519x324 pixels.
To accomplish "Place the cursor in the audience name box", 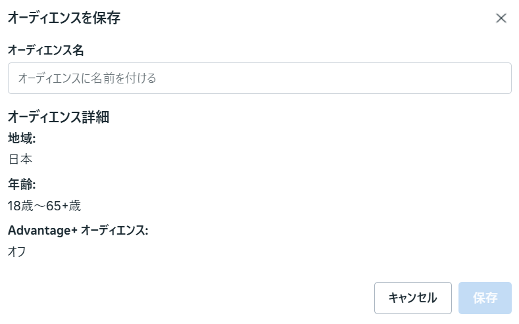I will (259, 78).
